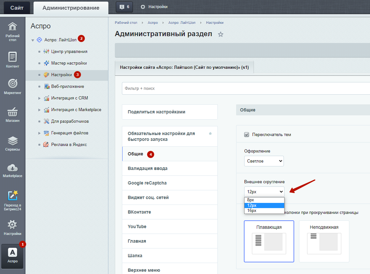The height and width of the screenshot is (274, 370).
Task: Go to Аспро breadcrumb link
Action: coord(153,23)
